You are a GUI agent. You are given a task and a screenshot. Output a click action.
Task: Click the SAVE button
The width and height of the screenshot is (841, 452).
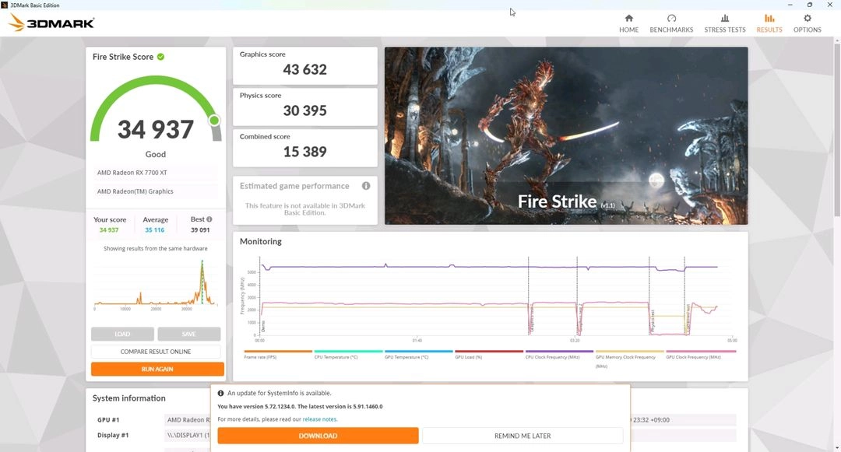tap(188, 334)
